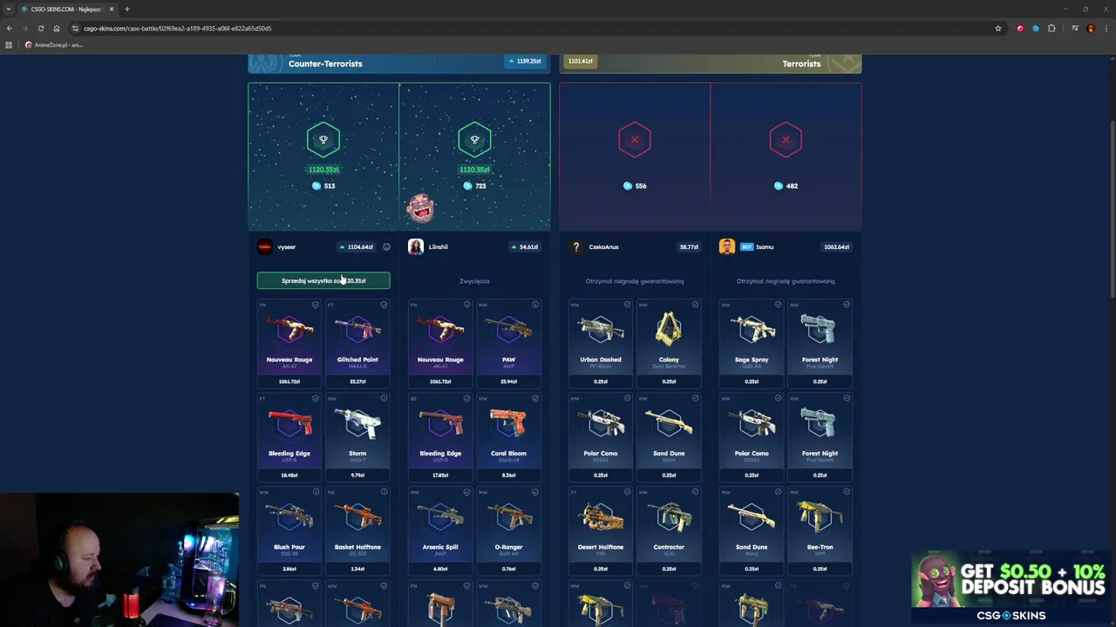Open a new browser tab
Screen dimensions: 1116x627
tap(127, 9)
